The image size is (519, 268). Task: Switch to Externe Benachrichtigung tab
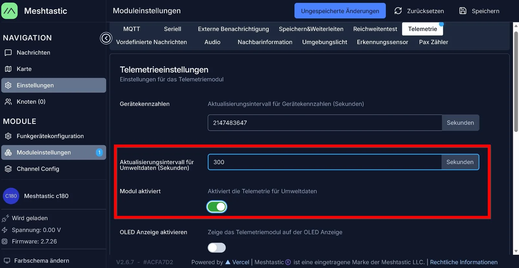233,29
